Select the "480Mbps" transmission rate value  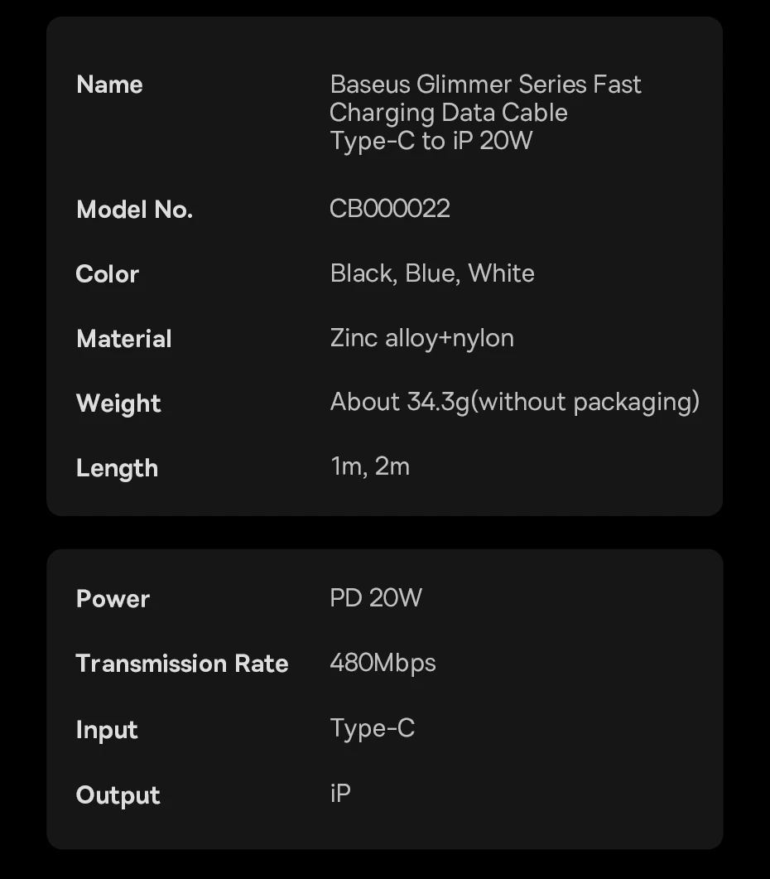click(383, 663)
